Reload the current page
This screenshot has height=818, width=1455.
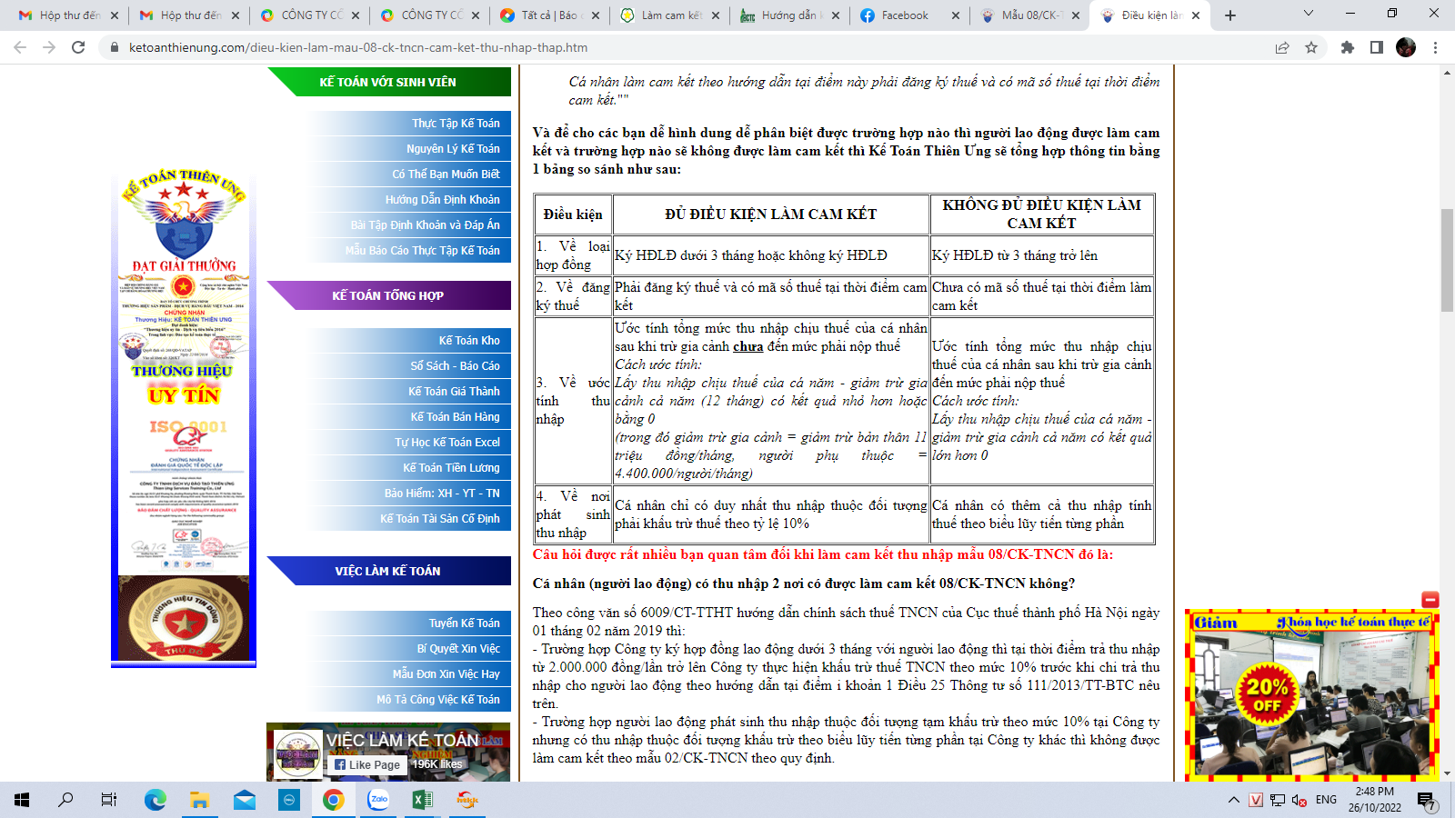(x=78, y=47)
